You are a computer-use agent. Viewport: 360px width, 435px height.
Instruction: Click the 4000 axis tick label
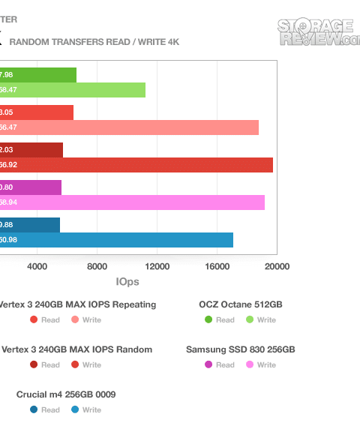37,266
